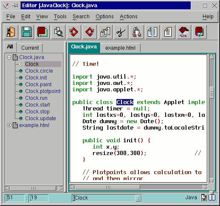Open the Clock symbol combo box dropdown
220x206 pixels.
tap(138, 198)
